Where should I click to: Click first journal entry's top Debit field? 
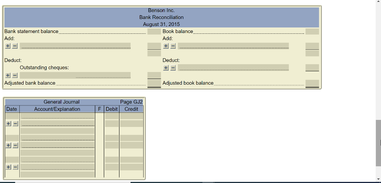[112, 116]
